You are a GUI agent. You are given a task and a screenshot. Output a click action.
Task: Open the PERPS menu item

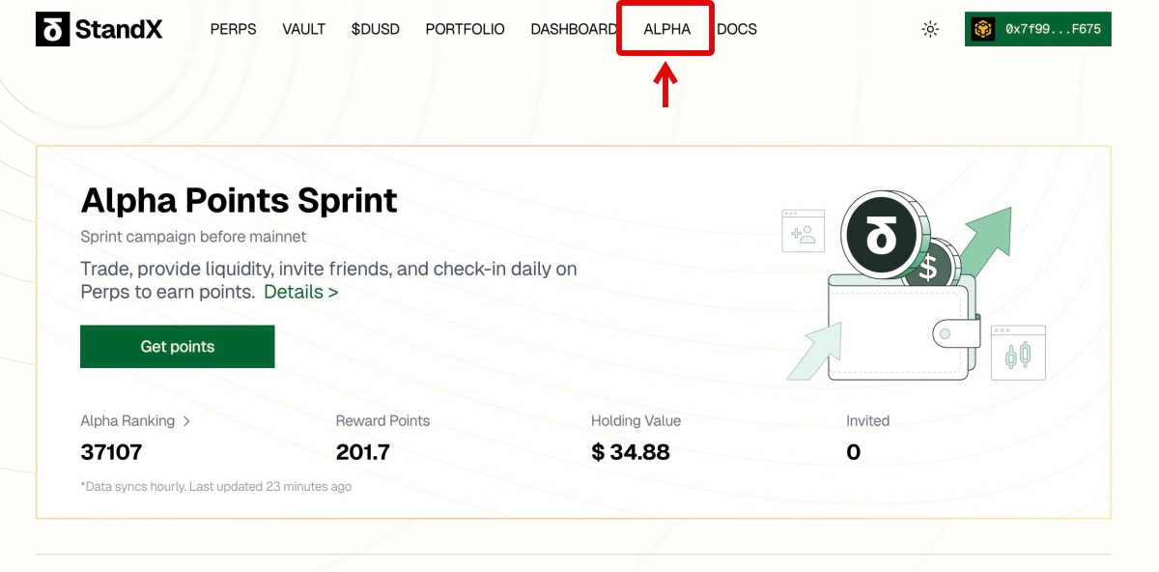pos(233,30)
